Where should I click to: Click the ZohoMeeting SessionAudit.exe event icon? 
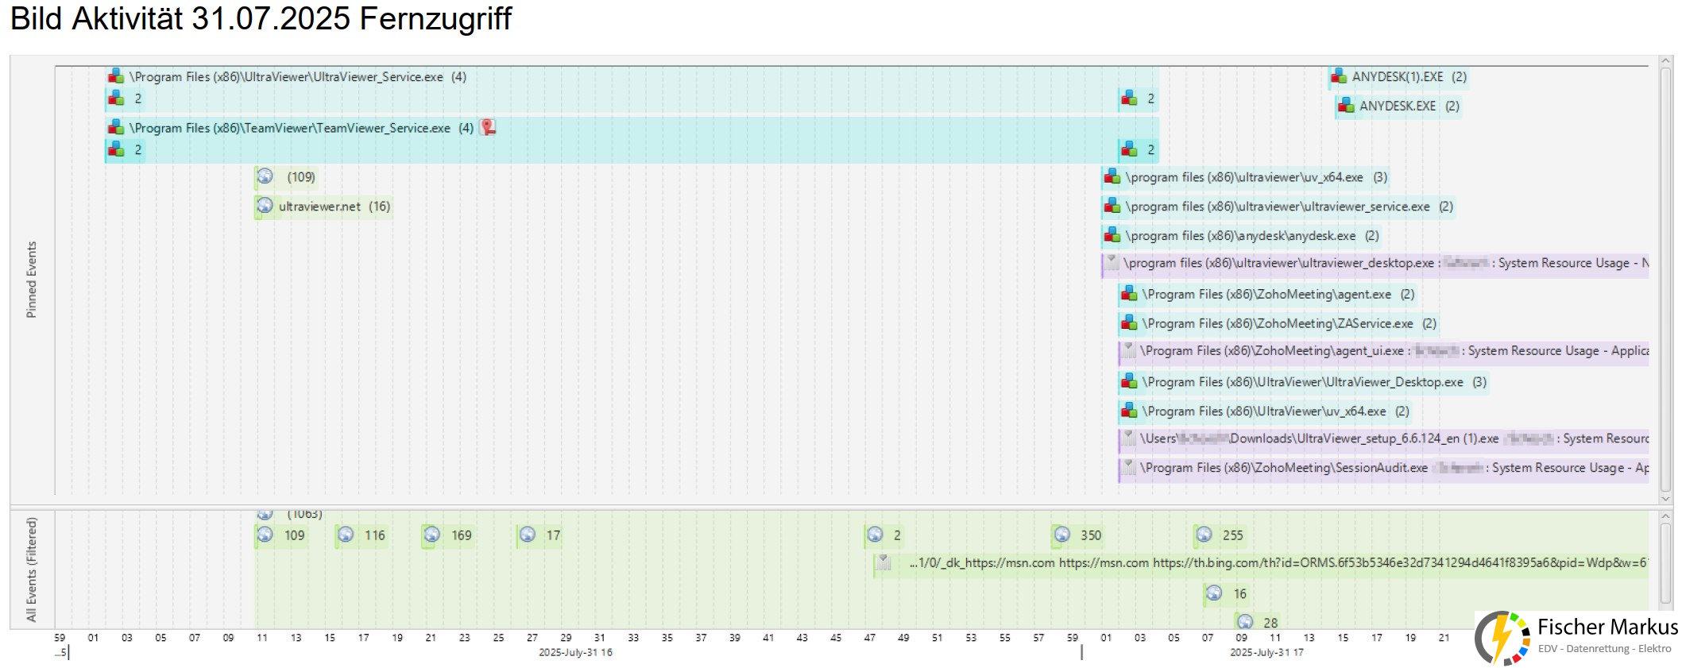1129,467
